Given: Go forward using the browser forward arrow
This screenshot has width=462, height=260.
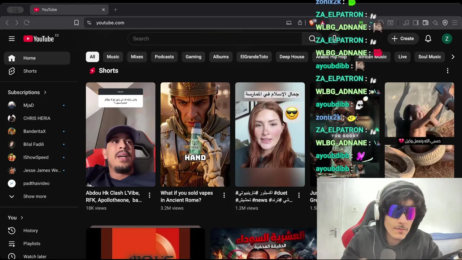Looking at the screenshot, I should (17, 23).
